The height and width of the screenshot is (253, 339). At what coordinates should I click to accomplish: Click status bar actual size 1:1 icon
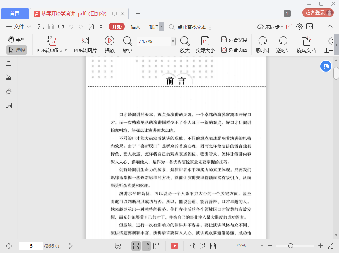pos(192,246)
